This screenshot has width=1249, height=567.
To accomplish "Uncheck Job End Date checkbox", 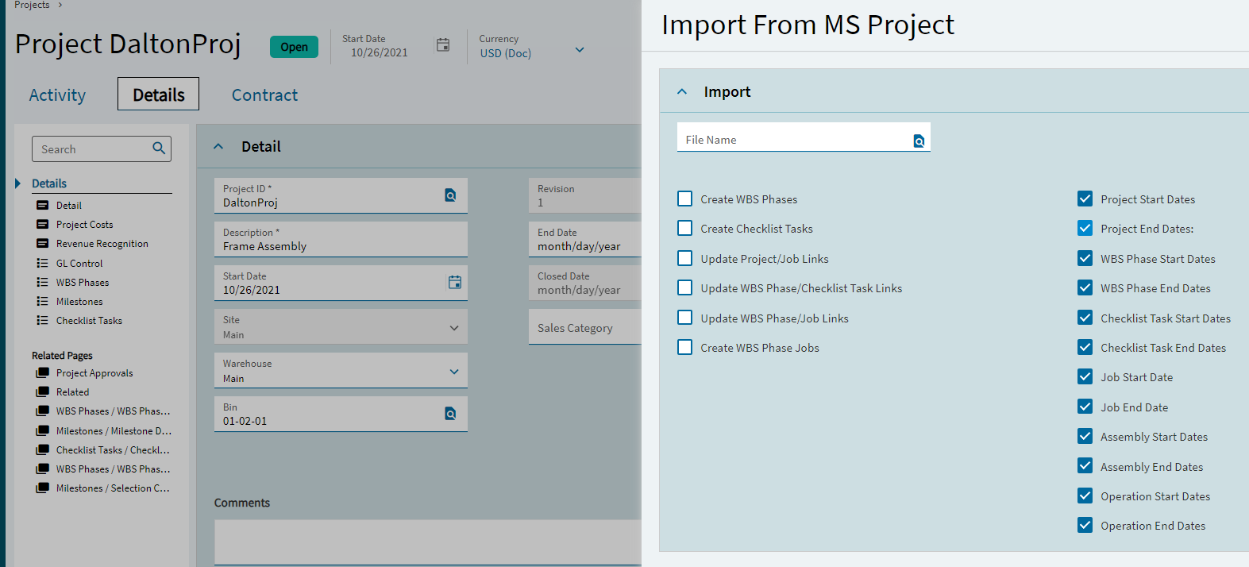I will pos(1085,407).
